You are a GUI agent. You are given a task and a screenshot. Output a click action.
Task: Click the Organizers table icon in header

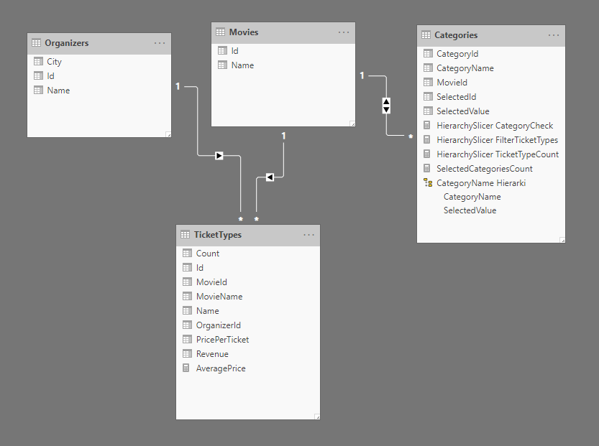[36, 42]
